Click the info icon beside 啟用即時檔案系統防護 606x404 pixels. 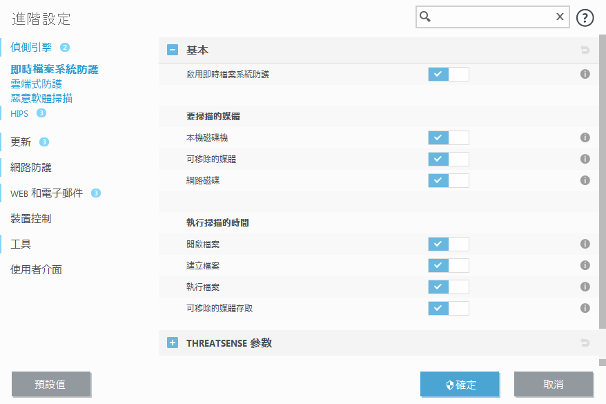pyautogui.click(x=585, y=74)
